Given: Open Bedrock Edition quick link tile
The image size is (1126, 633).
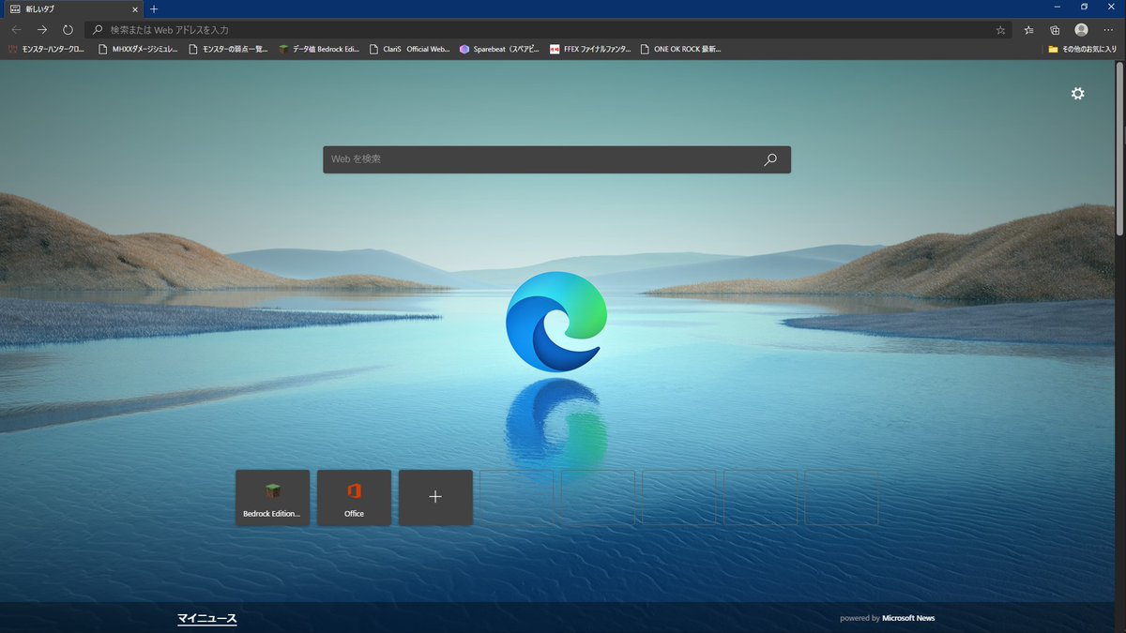Looking at the screenshot, I should tap(272, 498).
